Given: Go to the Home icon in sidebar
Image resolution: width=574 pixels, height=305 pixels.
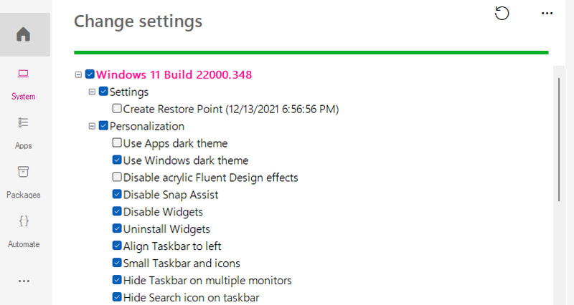Looking at the screenshot, I should pos(24,34).
